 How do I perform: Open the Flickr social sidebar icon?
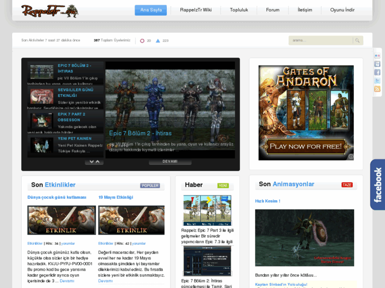point(378,56)
